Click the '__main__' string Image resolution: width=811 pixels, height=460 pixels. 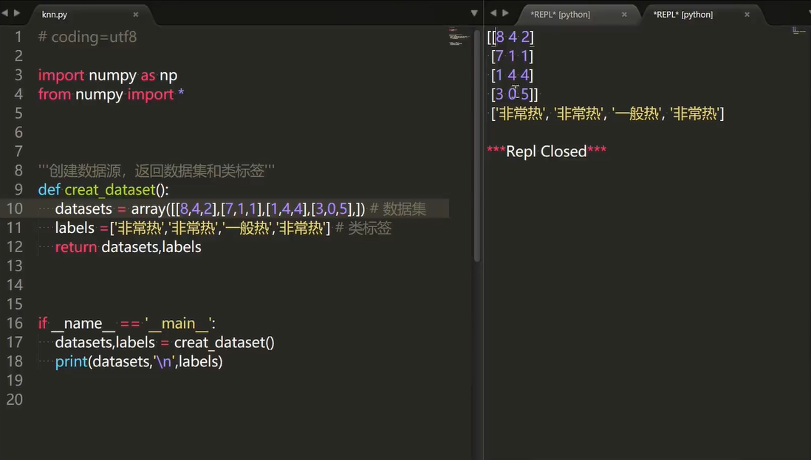pos(178,324)
